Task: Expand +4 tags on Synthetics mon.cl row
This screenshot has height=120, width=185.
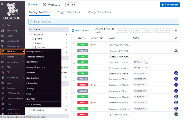Action: pos(146,62)
